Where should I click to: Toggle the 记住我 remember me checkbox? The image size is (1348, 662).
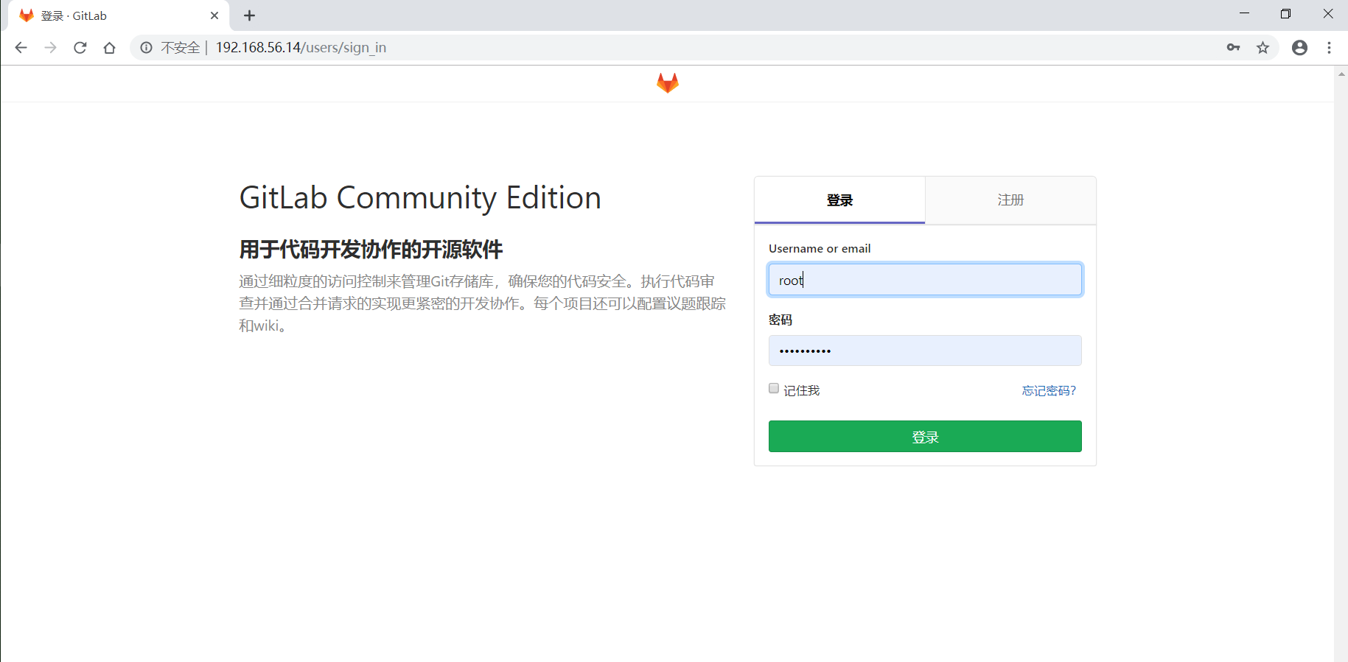pyautogui.click(x=774, y=388)
